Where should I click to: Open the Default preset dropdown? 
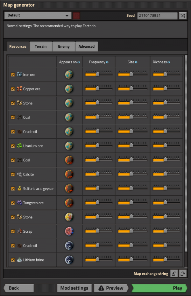38,15
